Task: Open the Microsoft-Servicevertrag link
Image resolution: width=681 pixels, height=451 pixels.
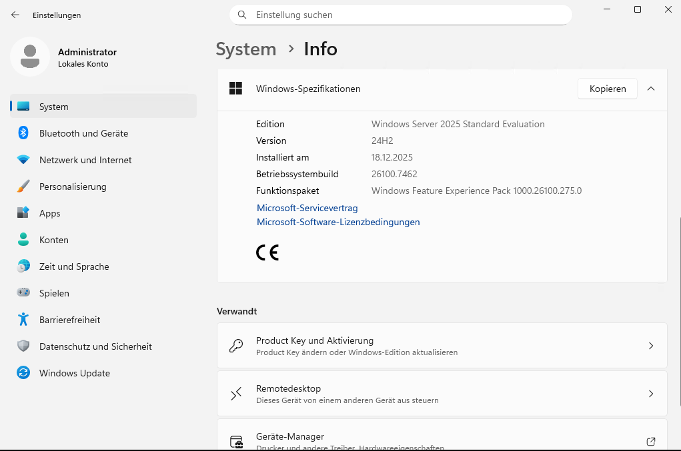Action: tap(307, 208)
